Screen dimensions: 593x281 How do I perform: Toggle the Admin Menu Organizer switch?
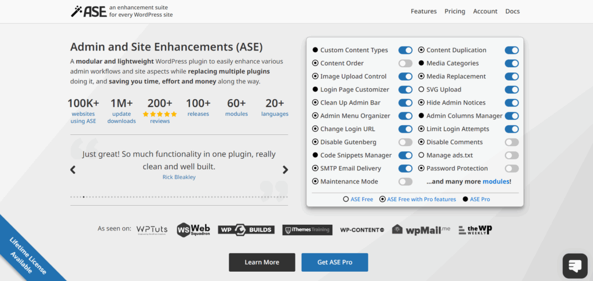tap(405, 116)
